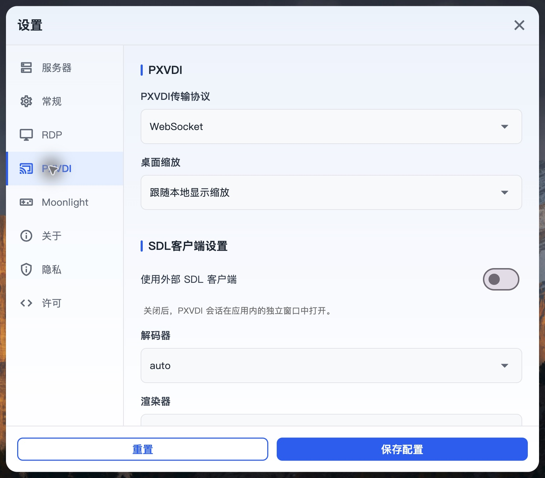Click the 设置 dialog title

coord(30,25)
